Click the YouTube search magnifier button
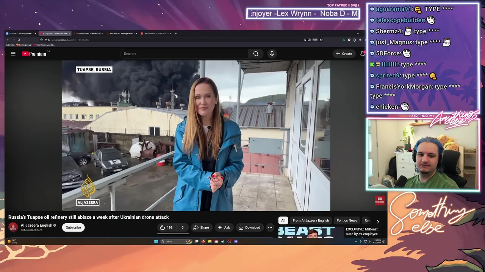 [256, 54]
